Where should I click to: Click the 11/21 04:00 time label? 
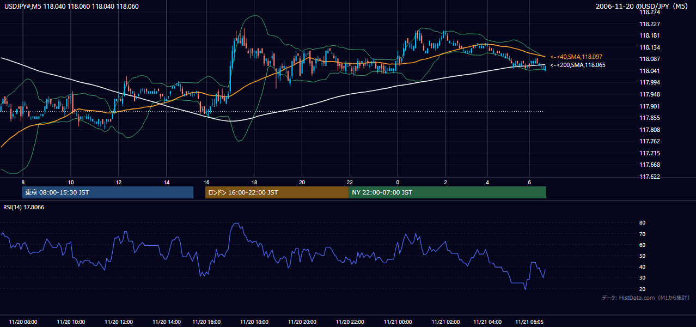487,322
